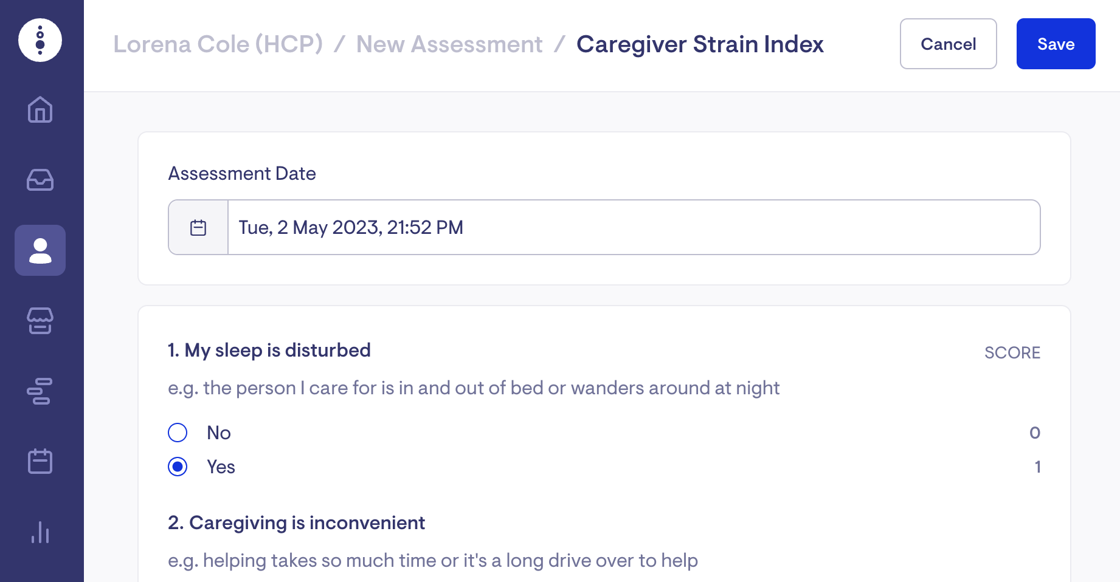Viewport: 1120px width, 582px height.
Task: Click the Yes label for question 1
Action: pos(221,467)
